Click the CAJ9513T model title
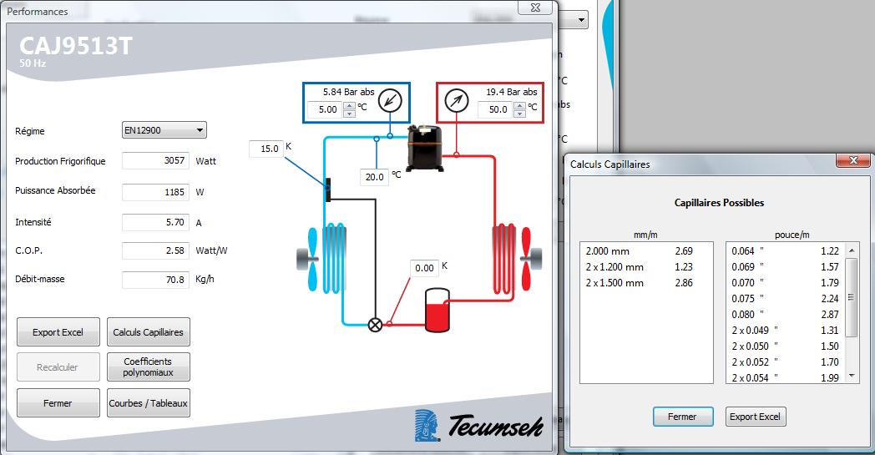This screenshot has width=875, height=455. pos(76,46)
